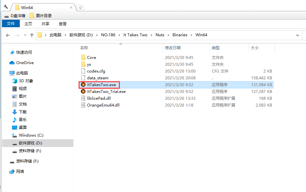This screenshot has width=306, height=192.
Task: Click the 158,462 KB size cell
Action: 261,78
